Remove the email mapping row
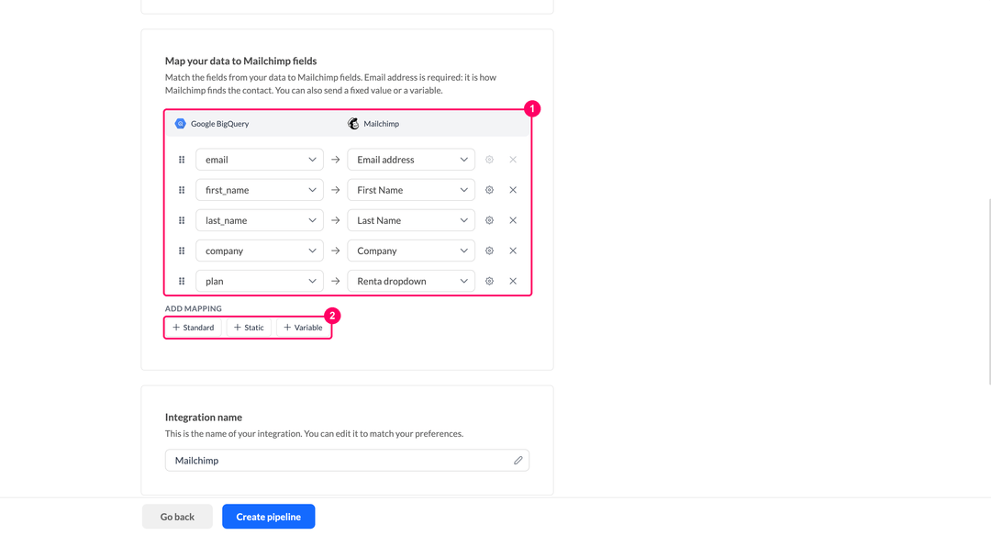The width and height of the screenshot is (991, 535). click(x=513, y=160)
